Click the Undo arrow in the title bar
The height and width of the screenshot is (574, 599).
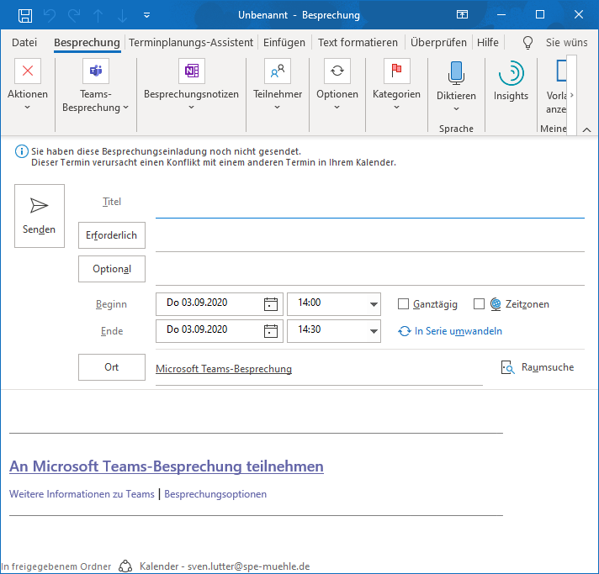pyautogui.click(x=50, y=16)
